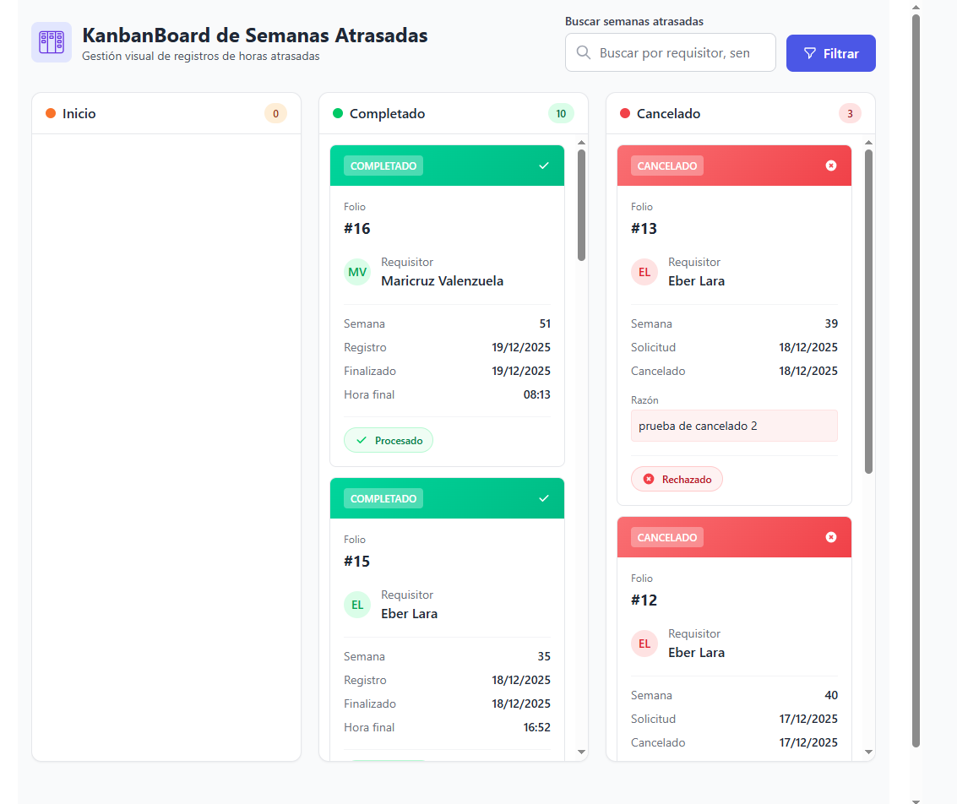
Task: Click the Procesado badge on folio #16
Action: click(389, 440)
